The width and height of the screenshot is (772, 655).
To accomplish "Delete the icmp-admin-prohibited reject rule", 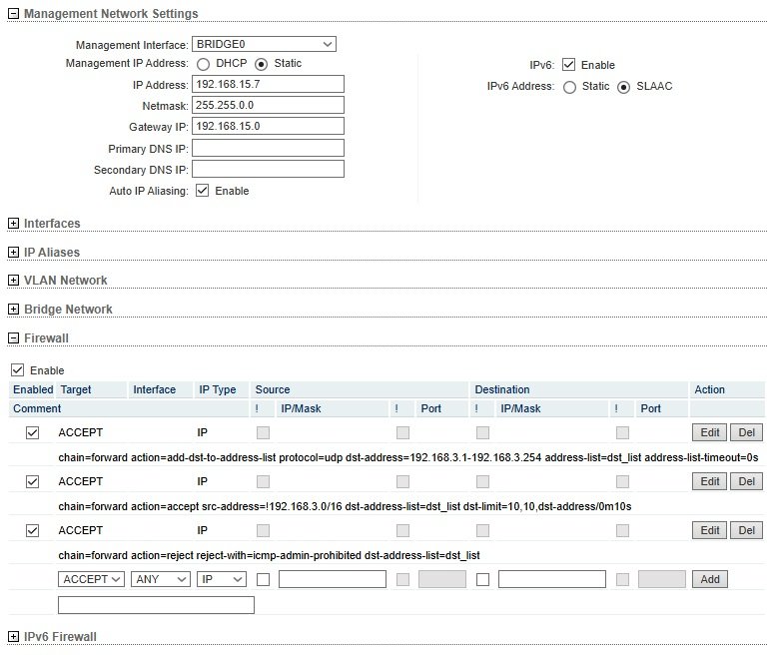I will tap(746, 530).
